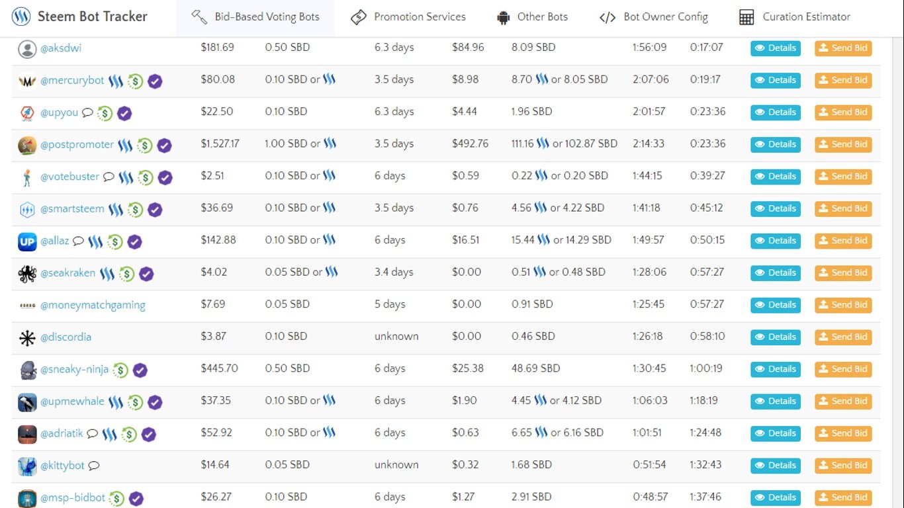Click the refund dollar icon beside @smartsteem
The image size is (904, 508).
point(135,210)
